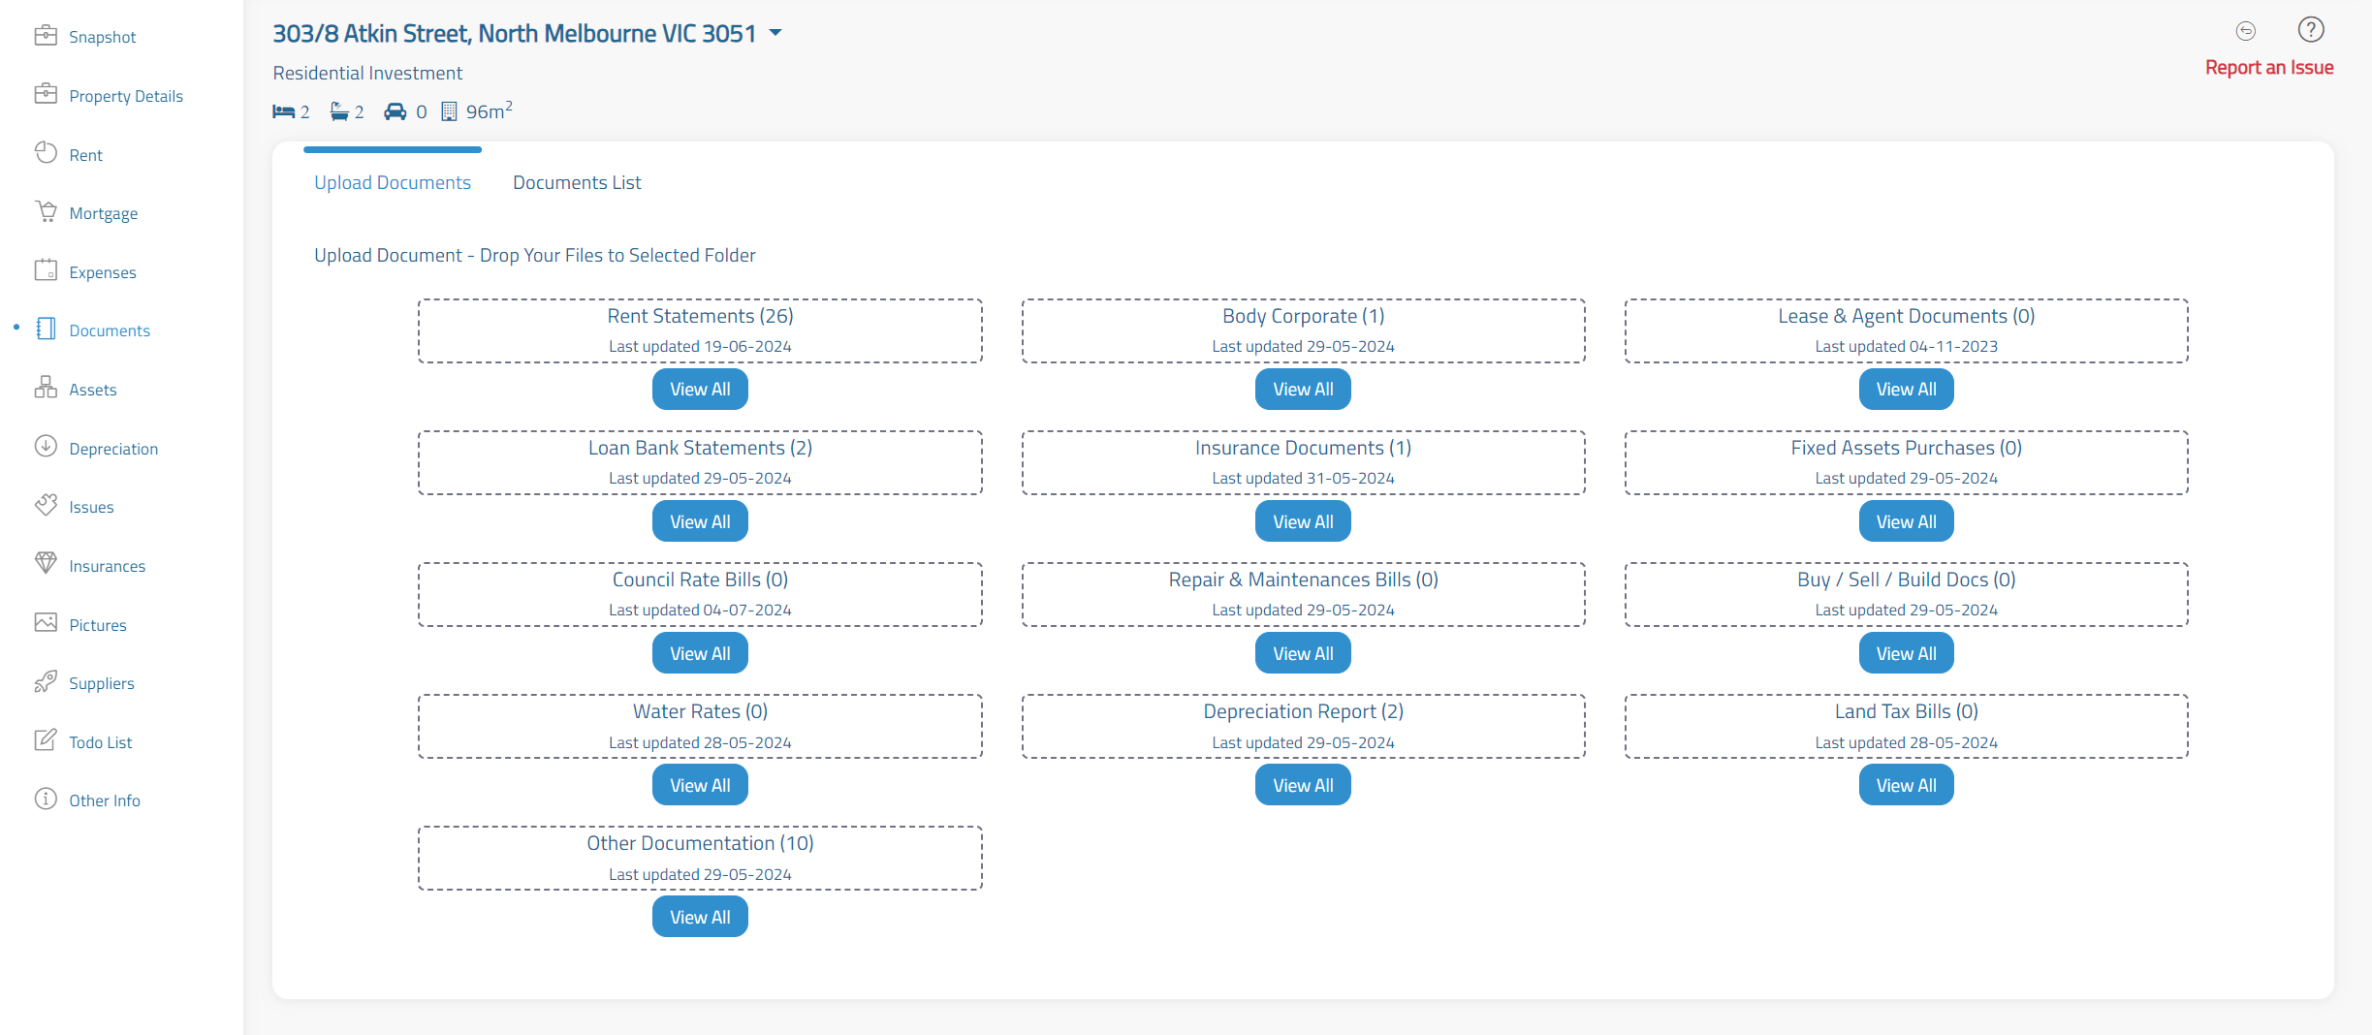
Task: Click the back arrow circle icon
Action: (x=2246, y=31)
